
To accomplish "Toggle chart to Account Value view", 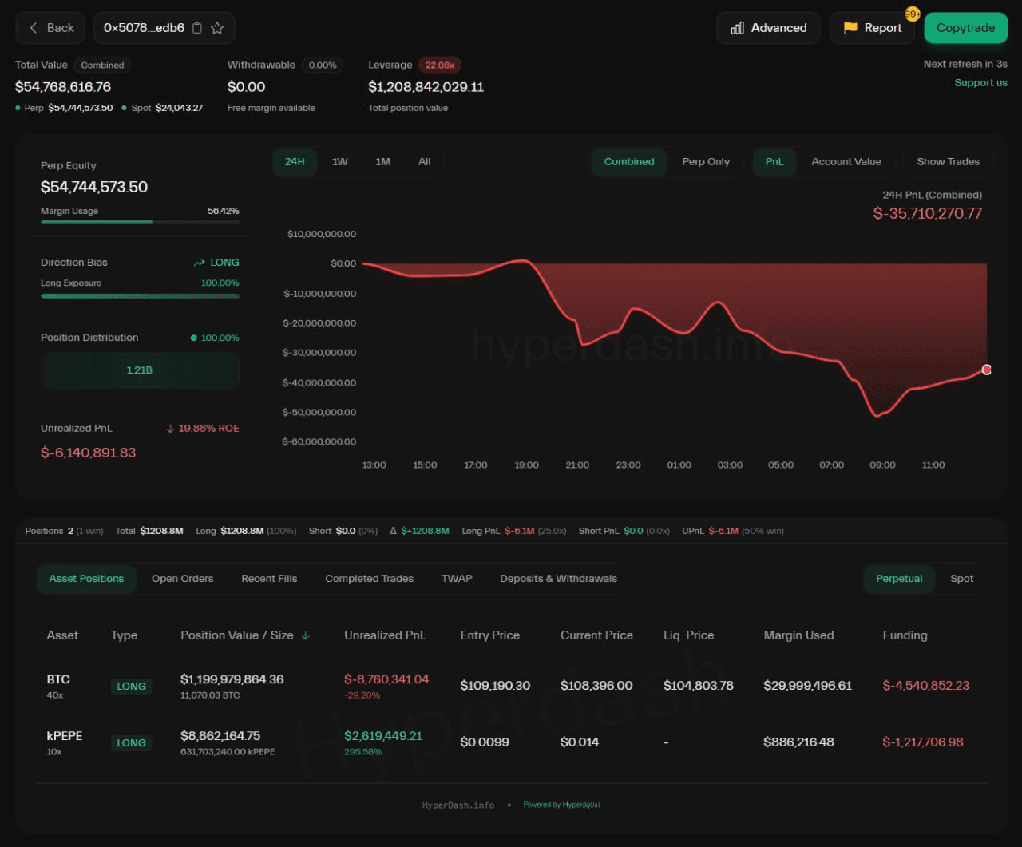I will [846, 161].
